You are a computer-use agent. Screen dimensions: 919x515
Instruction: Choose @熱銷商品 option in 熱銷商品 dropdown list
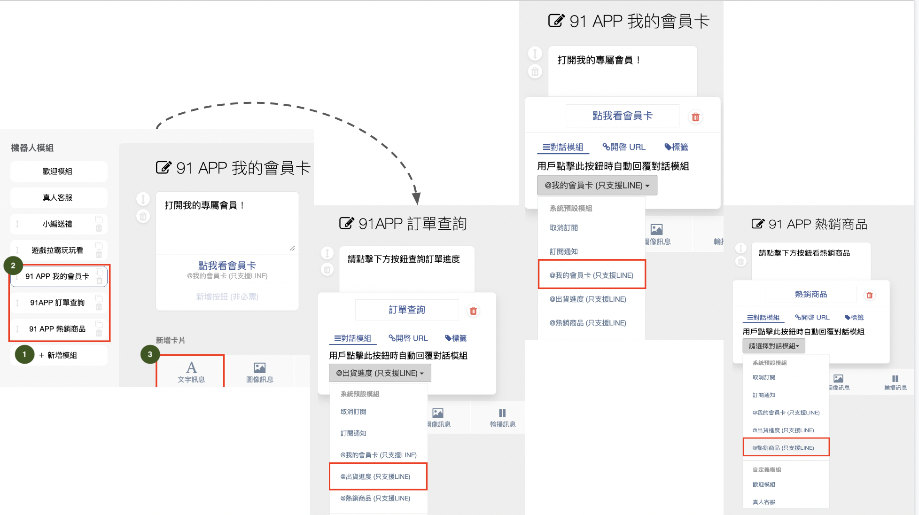(x=786, y=448)
